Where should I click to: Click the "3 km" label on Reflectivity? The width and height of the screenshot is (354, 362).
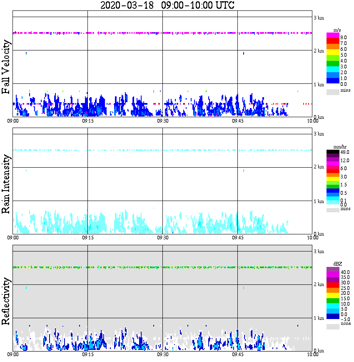[319, 251]
